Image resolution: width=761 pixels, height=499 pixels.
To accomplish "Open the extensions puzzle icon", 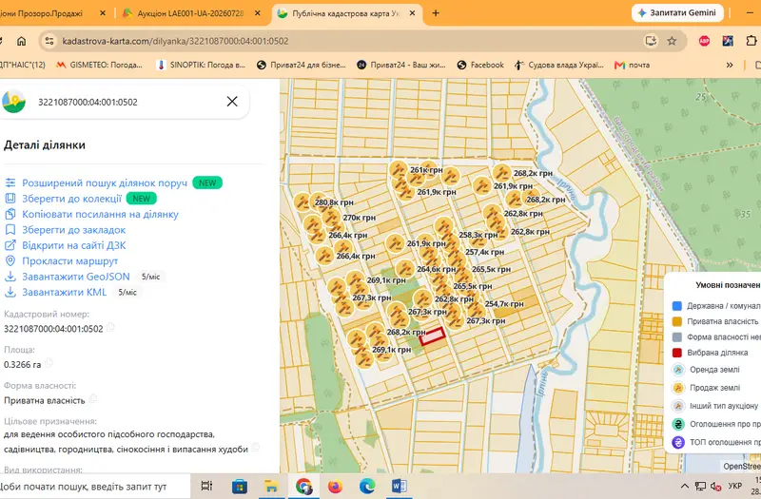I will (x=751, y=41).
